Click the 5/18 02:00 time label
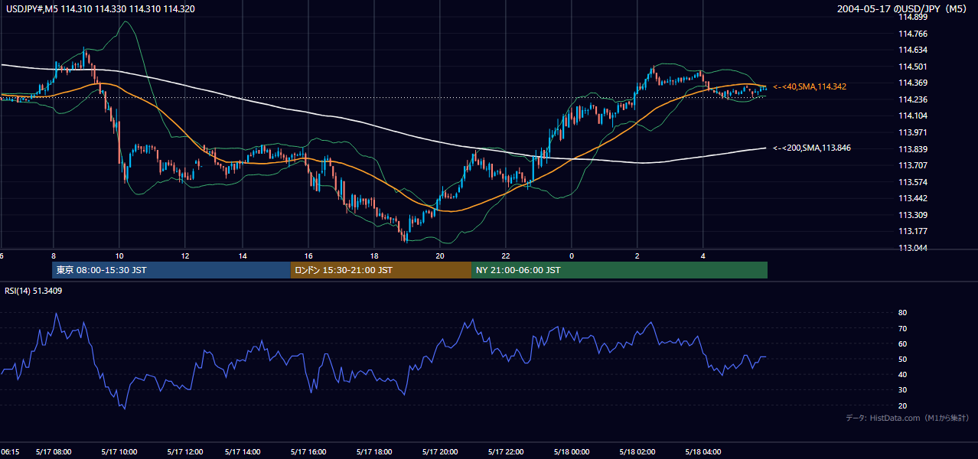This screenshot has height=459, width=978. (x=637, y=452)
